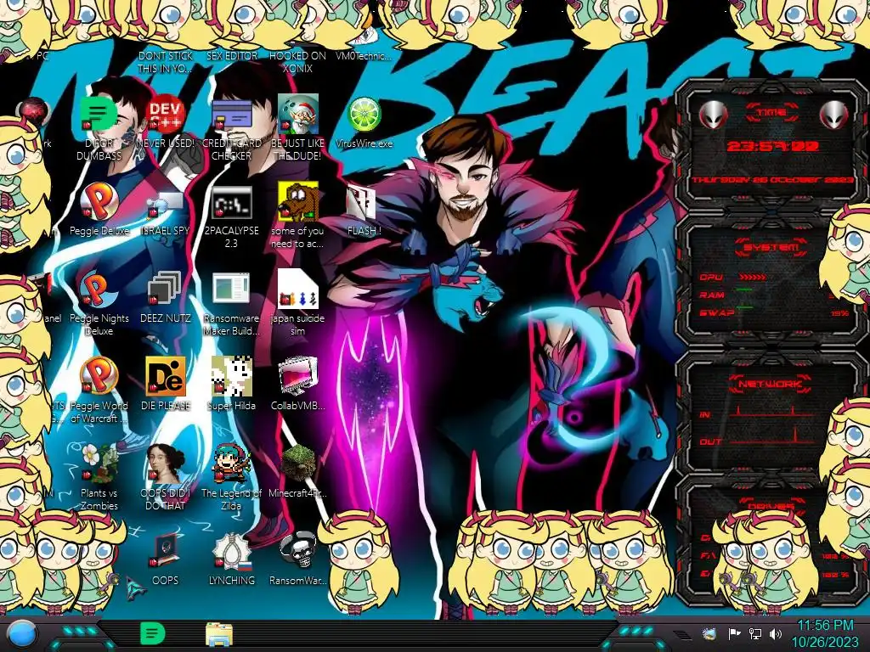Open the CollabVMB... monitor icon
Screen dimensions: 870x652
(x=297, y=376)
